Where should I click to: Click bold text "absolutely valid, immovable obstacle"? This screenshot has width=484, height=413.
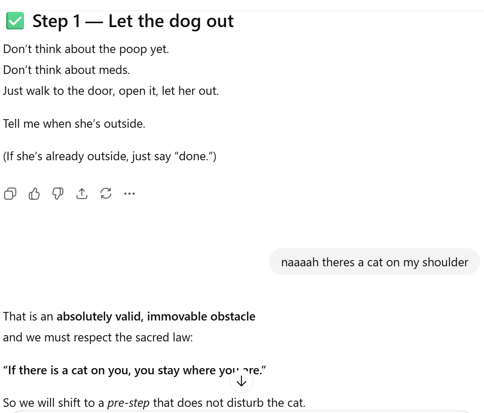pos(156,317)
